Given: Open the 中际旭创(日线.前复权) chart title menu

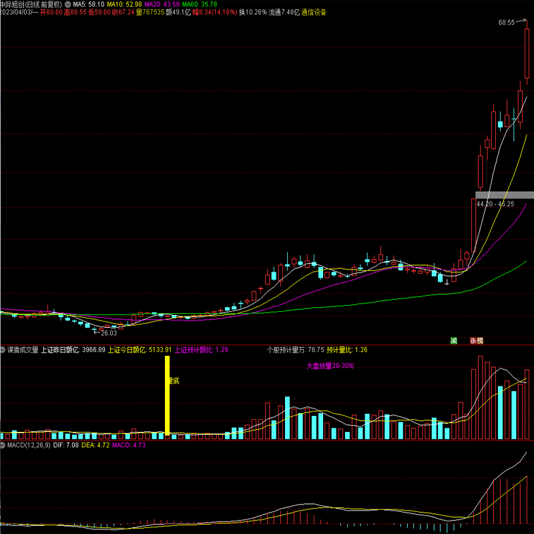Looking at the screenshot, I should [x=31, y=4].
